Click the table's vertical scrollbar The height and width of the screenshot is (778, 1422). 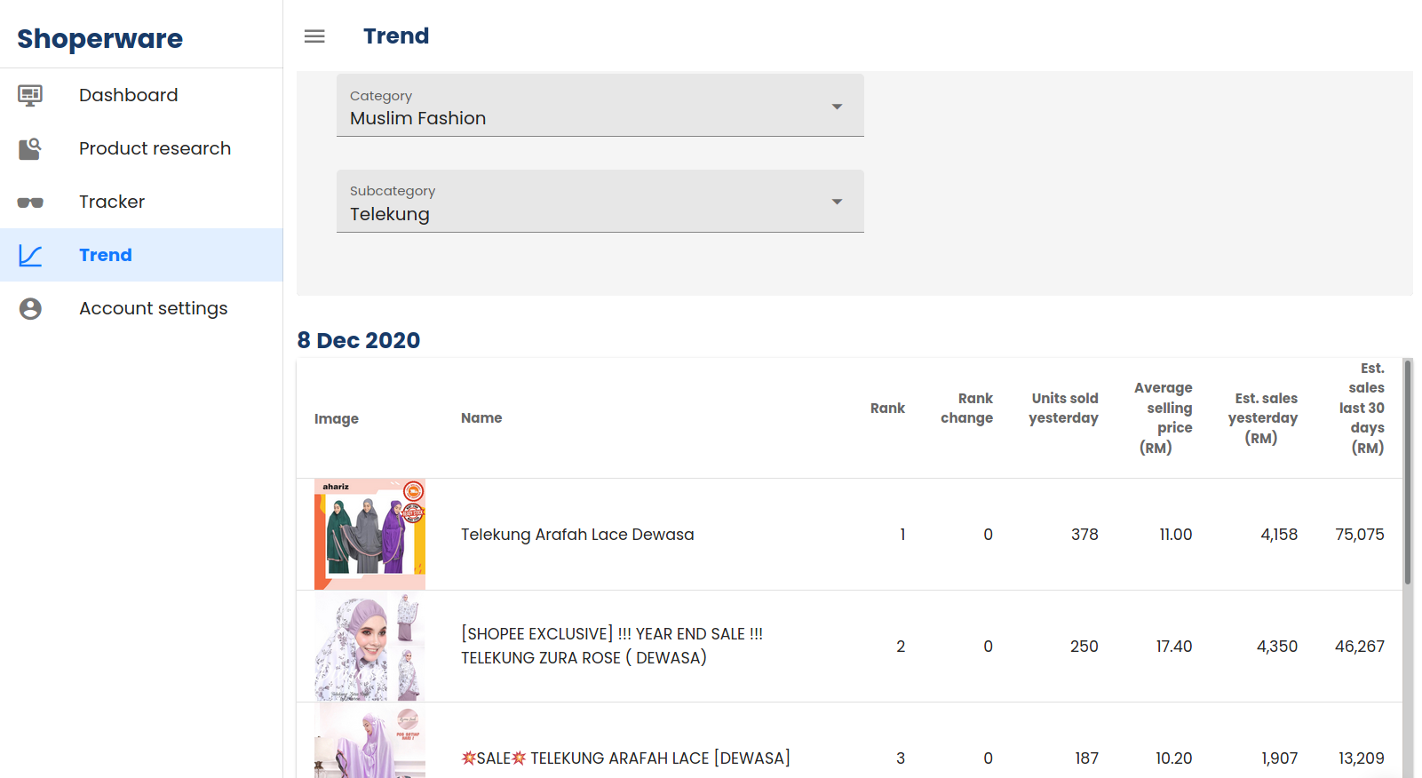(x=1408, y=471)
